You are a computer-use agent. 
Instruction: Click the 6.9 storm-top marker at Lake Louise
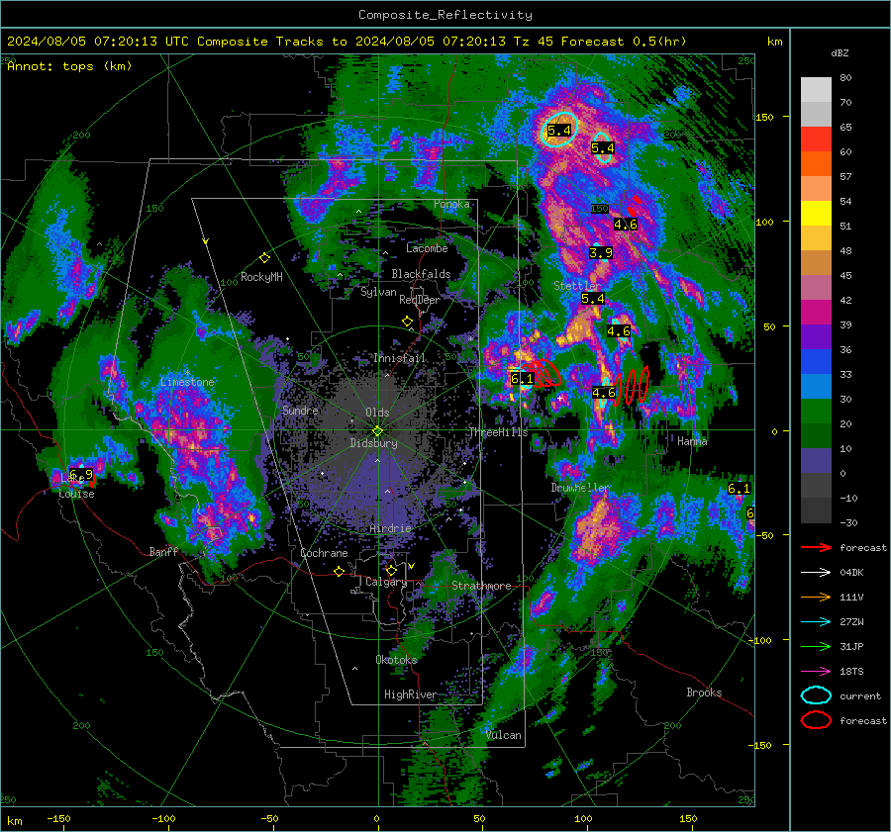click(81, 474)
